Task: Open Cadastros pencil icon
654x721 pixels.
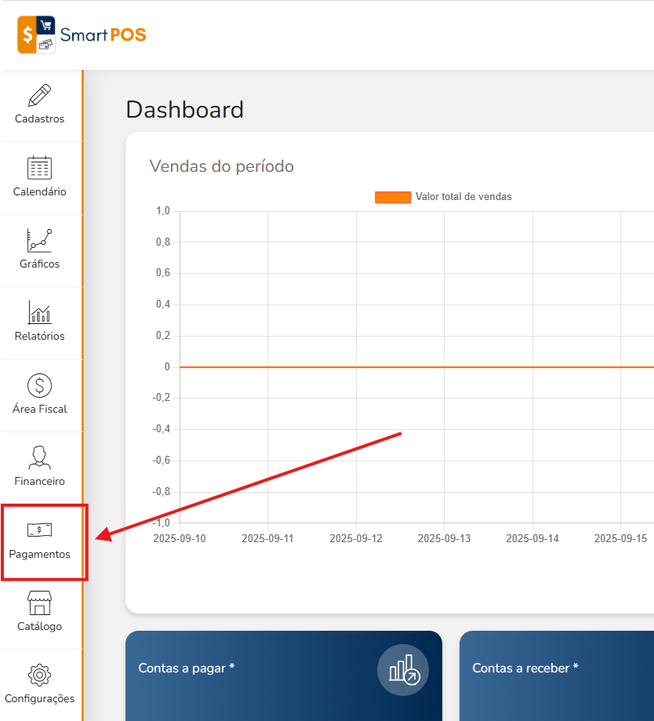Action: (x=39, y=95)
